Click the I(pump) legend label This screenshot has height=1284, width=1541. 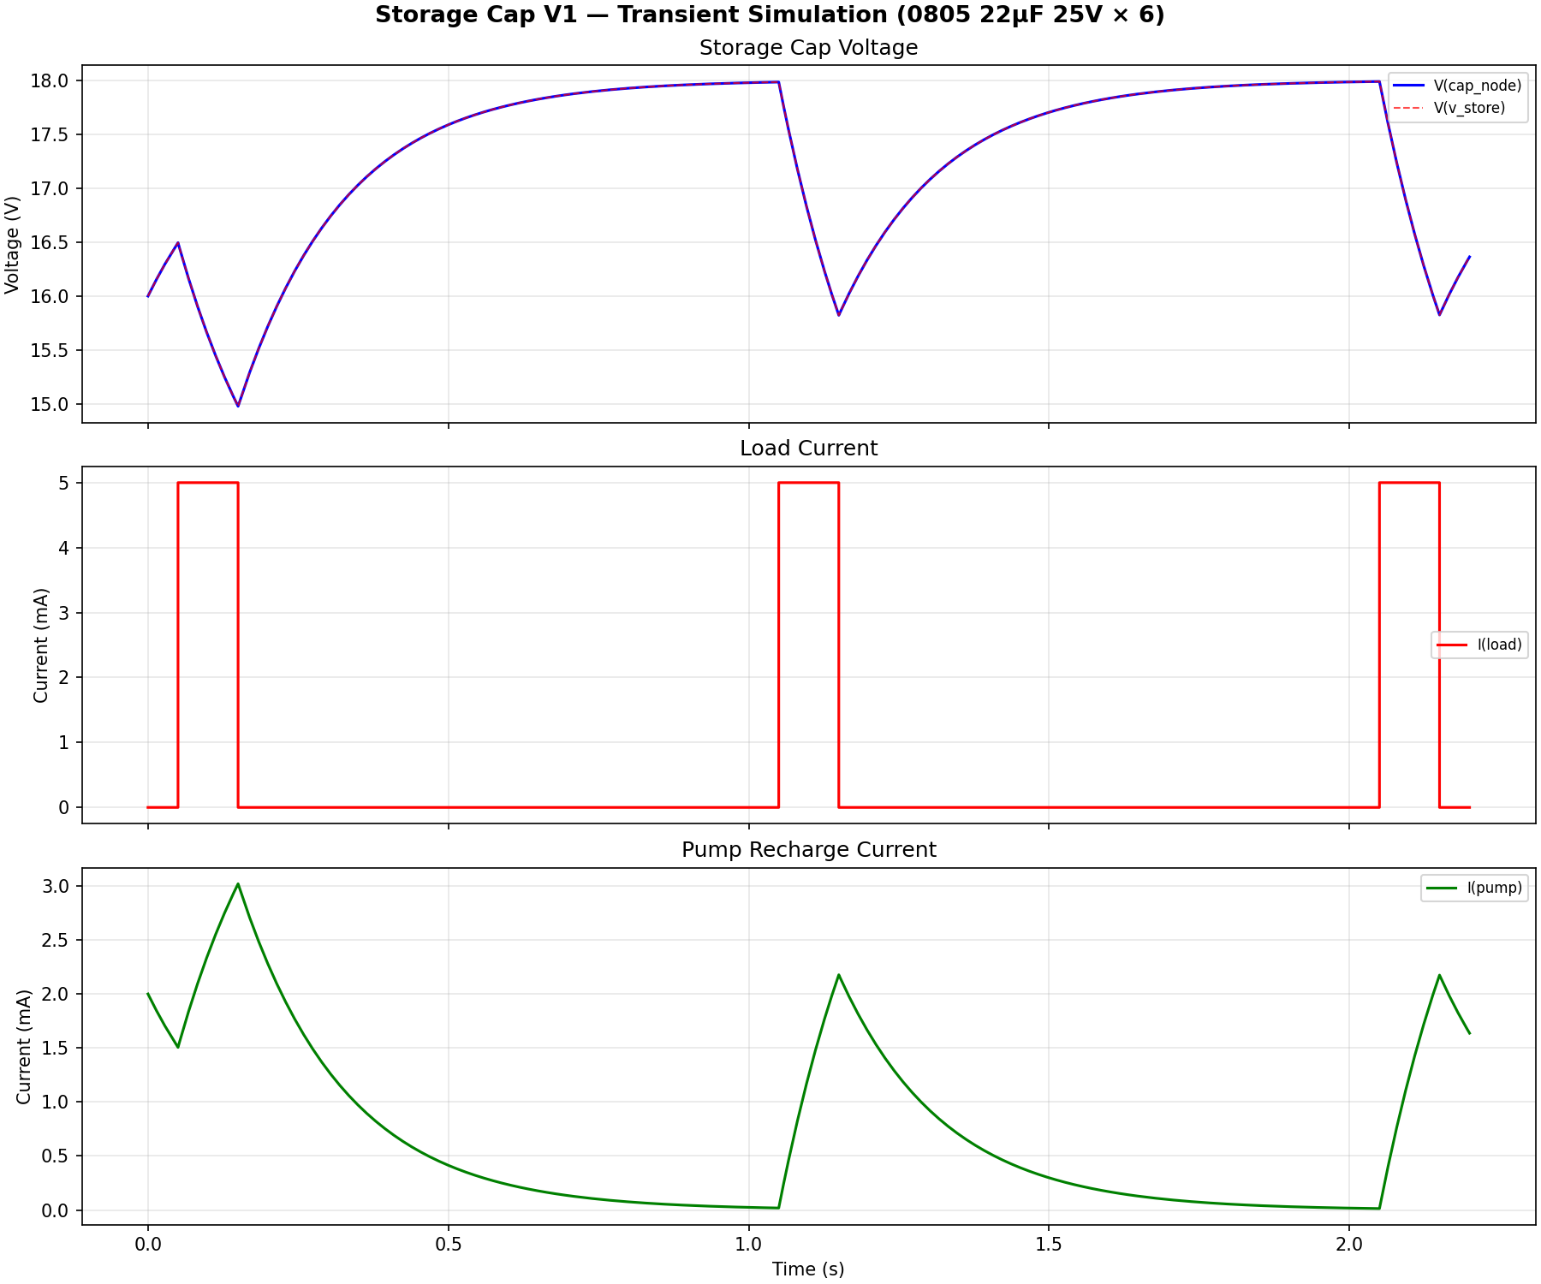point(1493,887)
